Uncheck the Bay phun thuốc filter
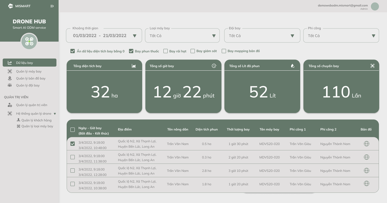The image size is (387, 203). click(x=131, y=51)
